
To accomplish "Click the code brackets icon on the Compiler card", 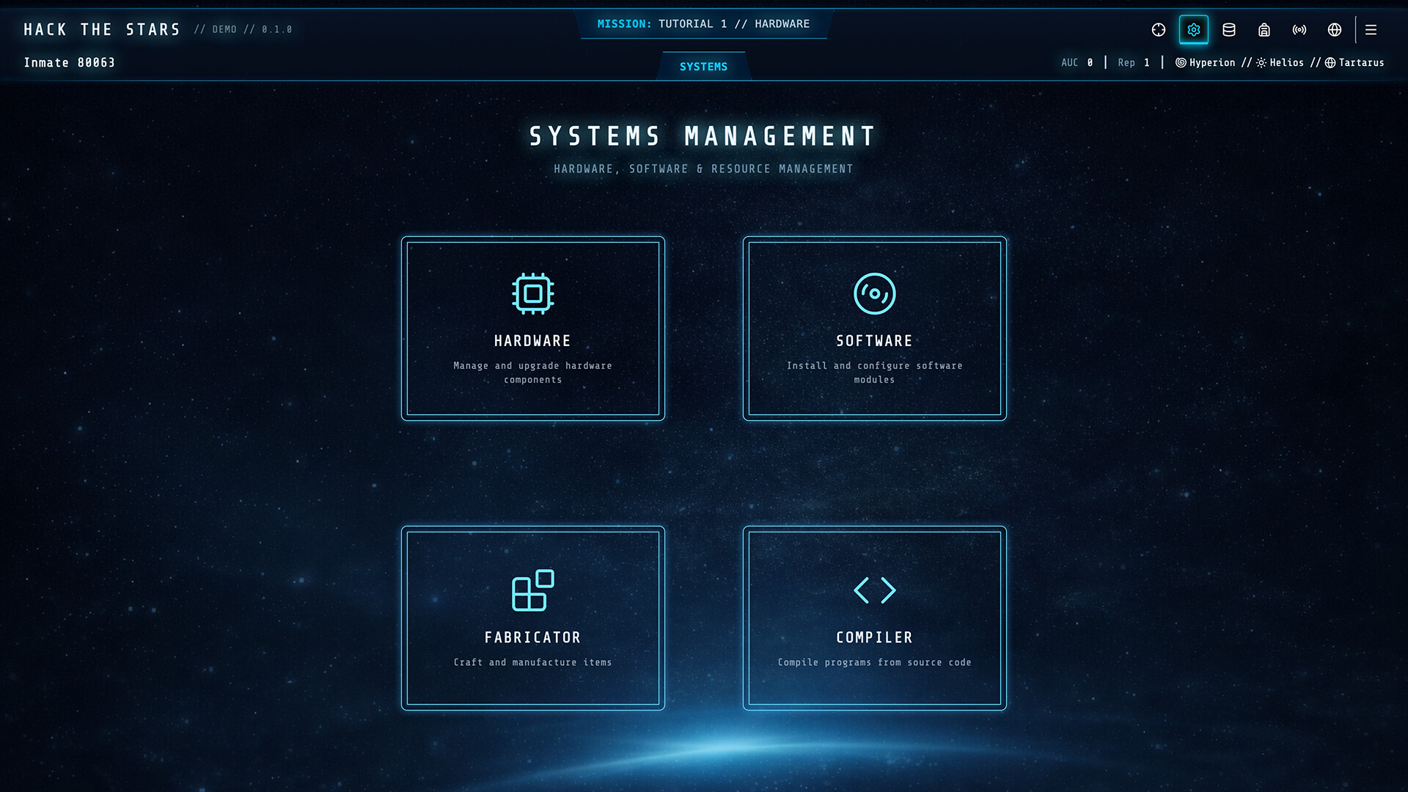I will tap(874, 590).
